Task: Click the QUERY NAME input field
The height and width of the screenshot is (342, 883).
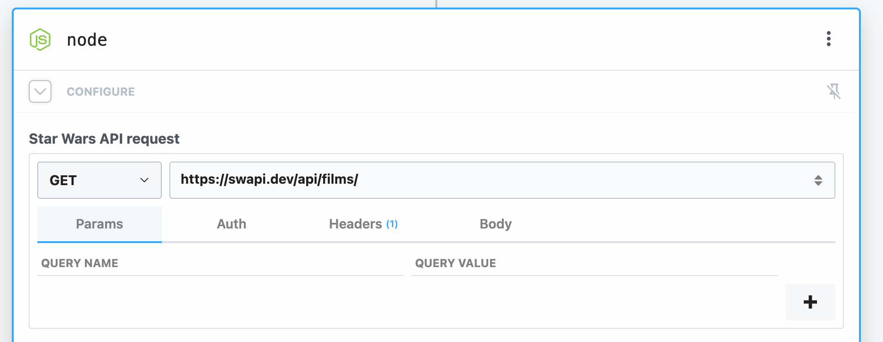Action: 220,264
